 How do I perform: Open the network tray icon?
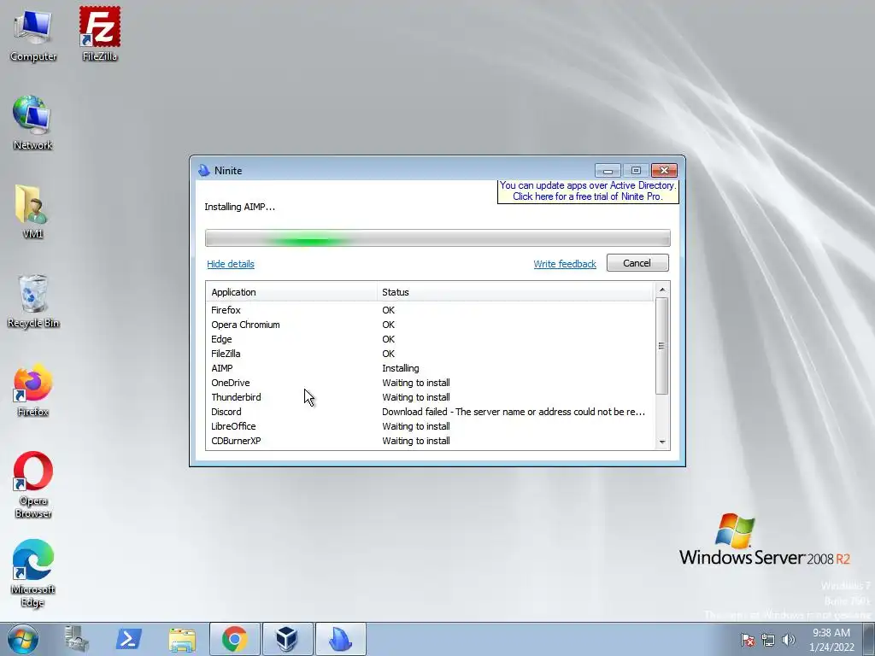768,640
